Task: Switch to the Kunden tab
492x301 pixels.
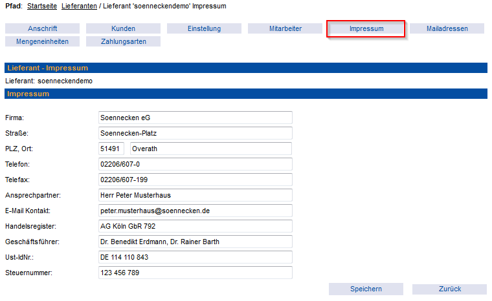Action: click(x=123, y=28)
